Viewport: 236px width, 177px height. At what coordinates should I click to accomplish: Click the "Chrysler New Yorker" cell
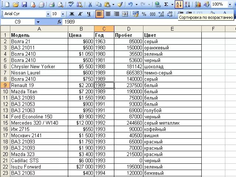pos(39,66)
